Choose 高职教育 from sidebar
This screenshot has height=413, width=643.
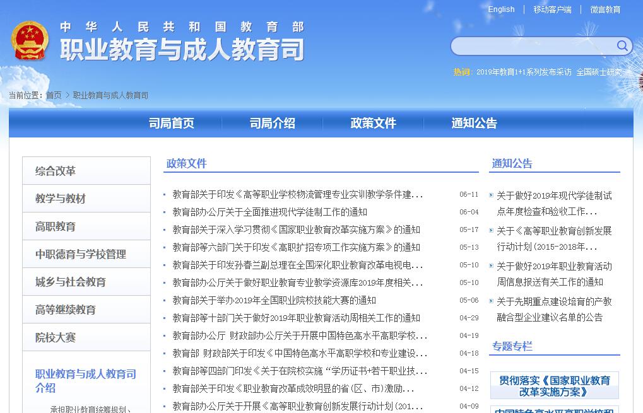click(56, 226)
